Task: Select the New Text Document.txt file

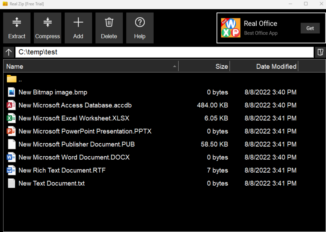Action: [51, 183]
